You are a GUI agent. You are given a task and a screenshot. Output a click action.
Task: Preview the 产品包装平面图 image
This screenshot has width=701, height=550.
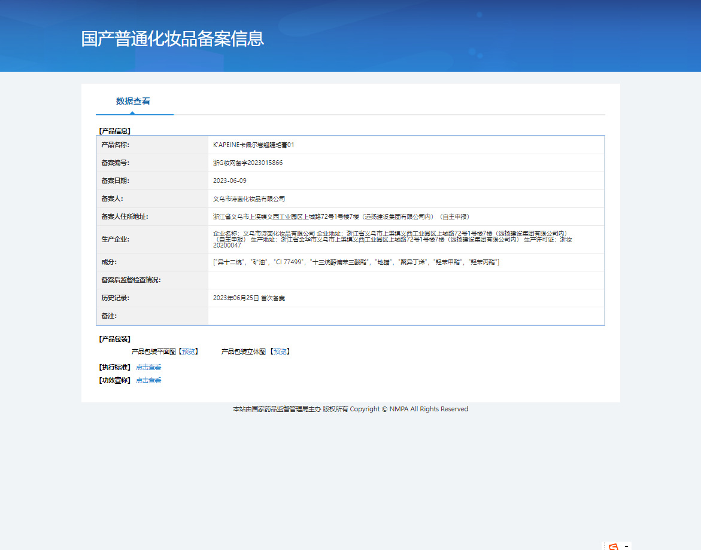pyautogui.click(x=188, y=352)
